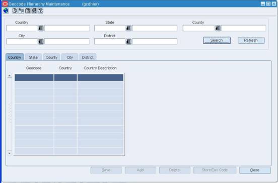Image resolution: width=278 pixels, height=183 pixels.
Task: Click the Country description input field
Action: pyautogui.click(x=67, y=28)
